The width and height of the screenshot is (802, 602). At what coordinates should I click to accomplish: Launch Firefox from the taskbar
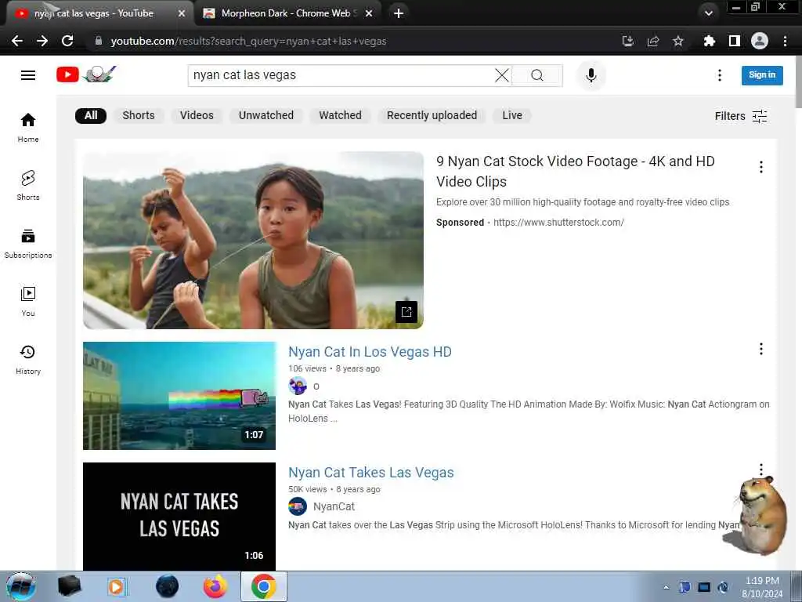(x=215, y=586)
